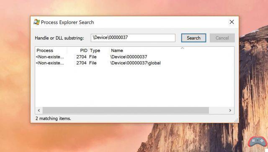Sort results by Type column

pos(99,51)
